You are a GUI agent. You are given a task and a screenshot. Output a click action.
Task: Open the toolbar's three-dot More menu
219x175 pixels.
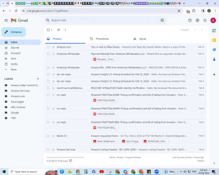[x=65, y=30]
